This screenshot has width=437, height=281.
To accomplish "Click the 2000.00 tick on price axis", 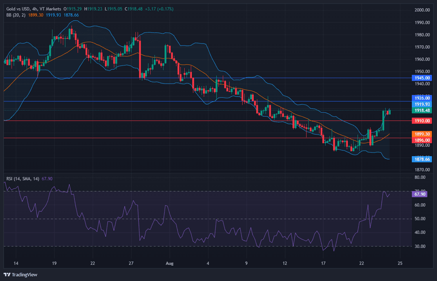I will tap(422, 10).
